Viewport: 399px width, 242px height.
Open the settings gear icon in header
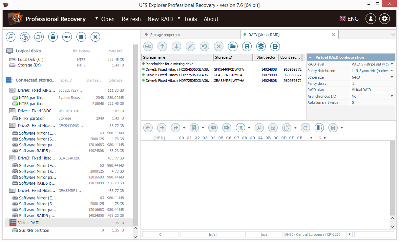(385, 19)
